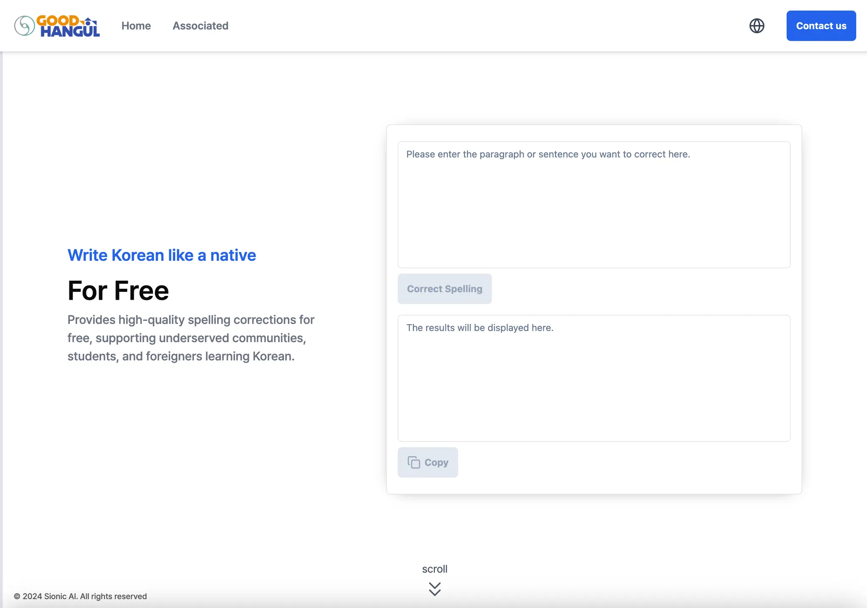
Task: Click the orange GOOD logo text
Action: click(x=57, y=20)
